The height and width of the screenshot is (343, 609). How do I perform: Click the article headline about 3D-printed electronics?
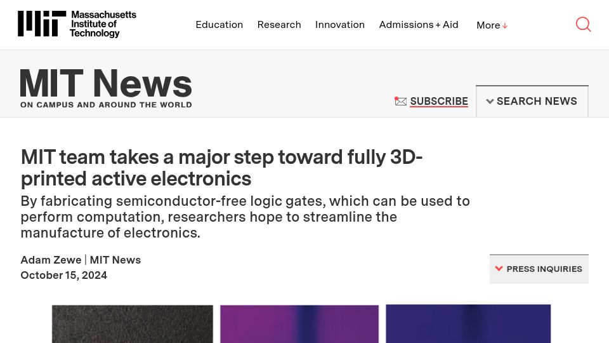click(x=221, y=168)
